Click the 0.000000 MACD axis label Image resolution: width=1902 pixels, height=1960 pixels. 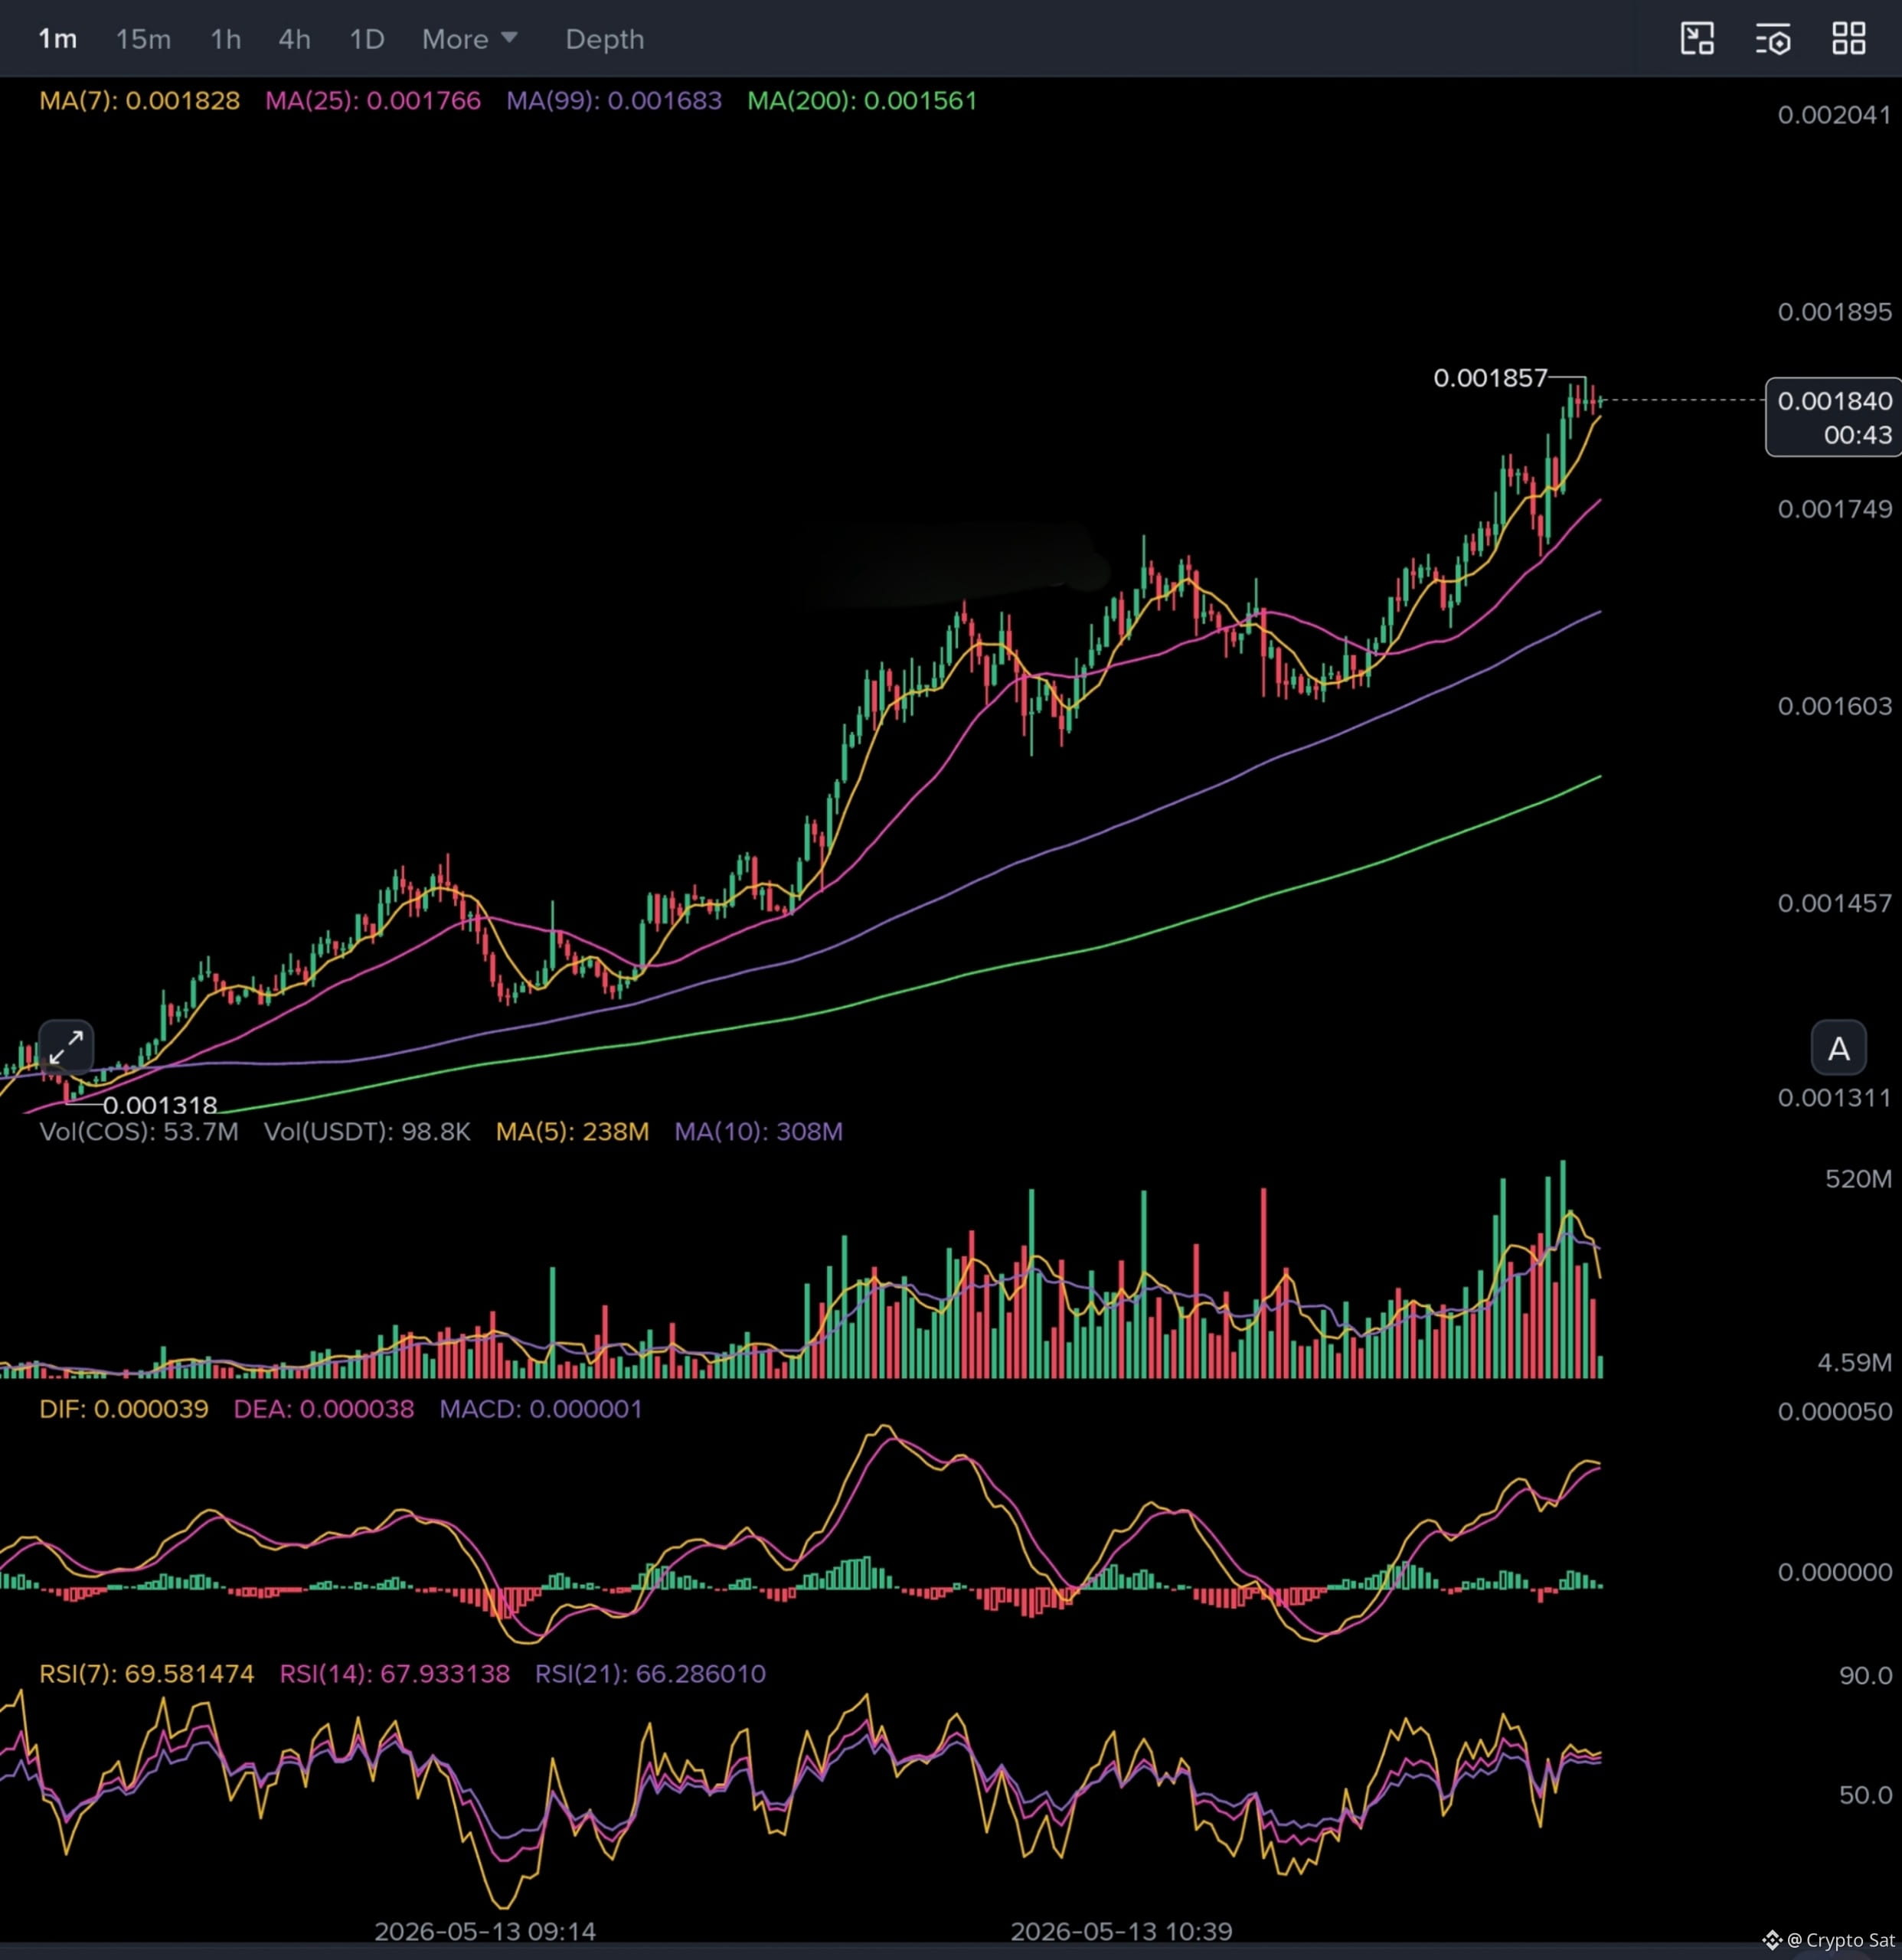click(1834, 1572)
